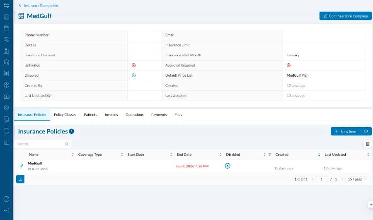373x220 pixels.
Task: Click the January start month value
Action: pos(293,55)
